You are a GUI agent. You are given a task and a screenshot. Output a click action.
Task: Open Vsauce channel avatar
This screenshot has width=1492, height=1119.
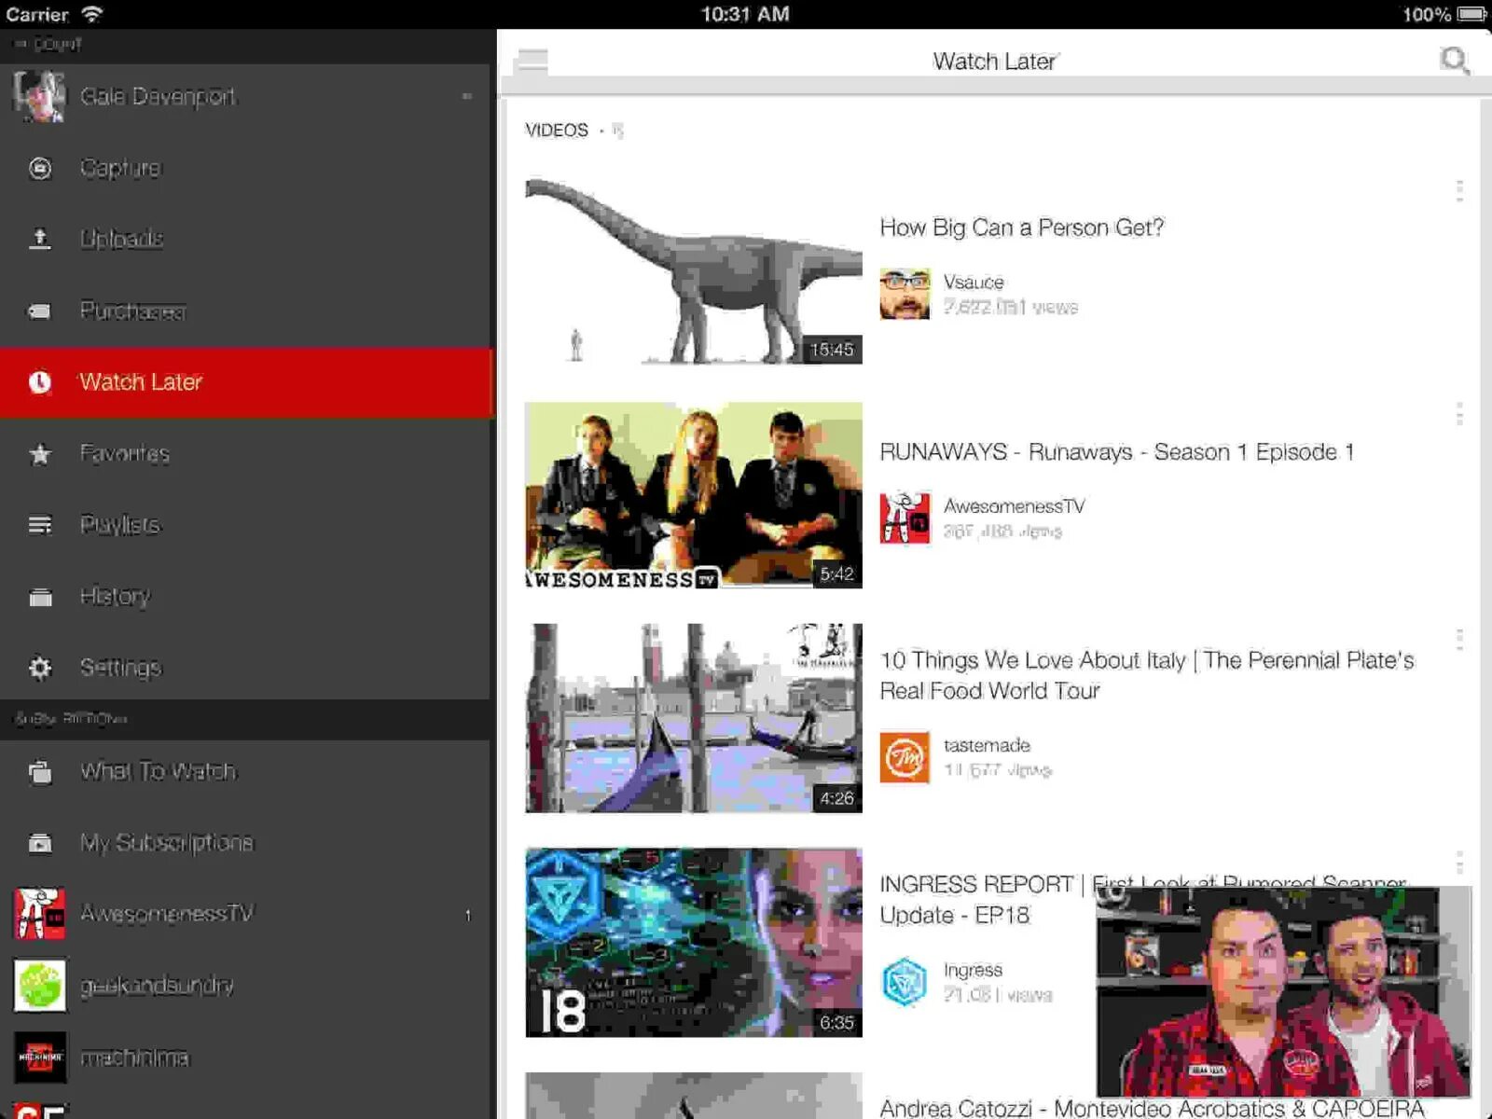click(905, 294)
